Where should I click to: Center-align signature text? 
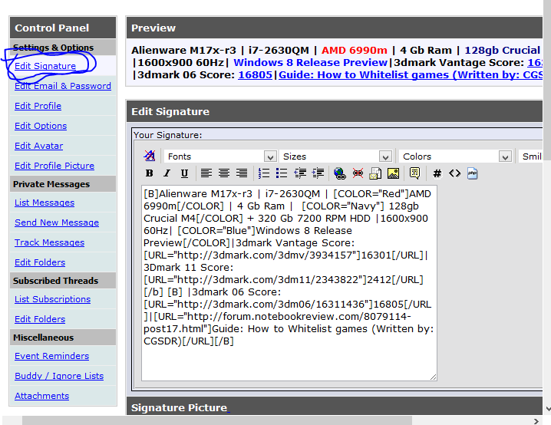click(x=224, y=173)
